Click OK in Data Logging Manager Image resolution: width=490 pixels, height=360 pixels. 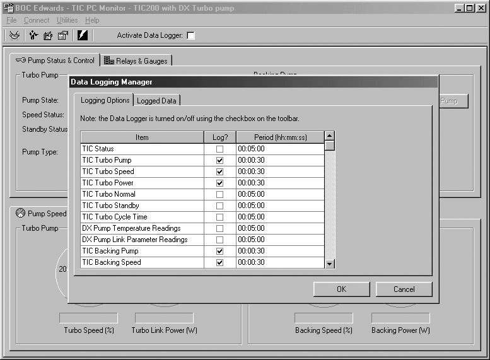[x=342, y=289]
